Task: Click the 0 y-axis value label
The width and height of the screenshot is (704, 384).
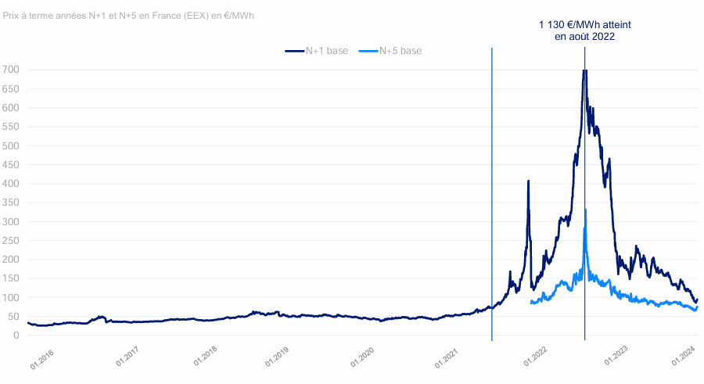Action: point(16,336)
